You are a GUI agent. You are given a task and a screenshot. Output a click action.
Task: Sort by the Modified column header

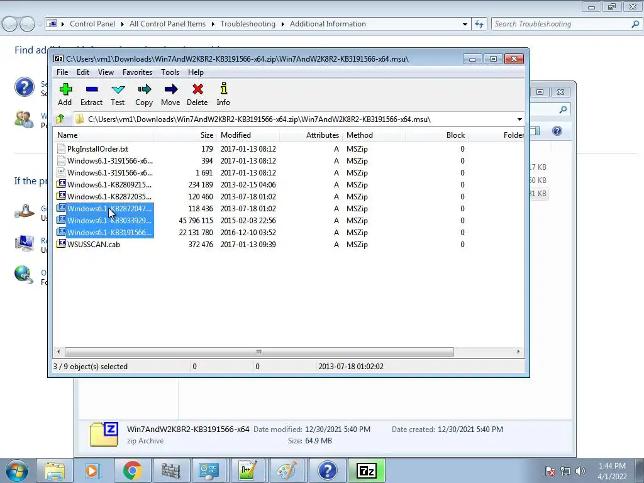point(248,135)
